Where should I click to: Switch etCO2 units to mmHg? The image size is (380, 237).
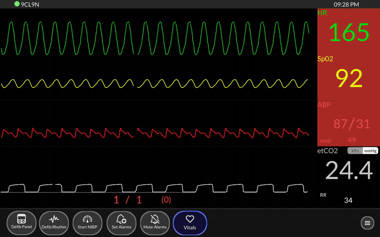coord(370,150)
